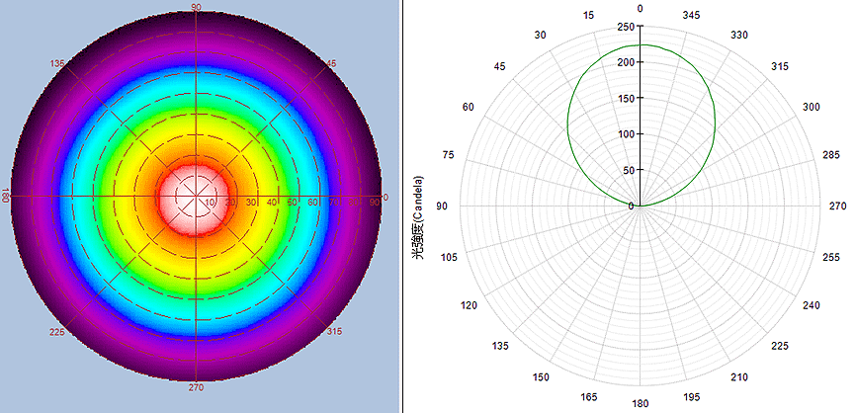Click the 300 angle label on polar chart

point(812,107)
